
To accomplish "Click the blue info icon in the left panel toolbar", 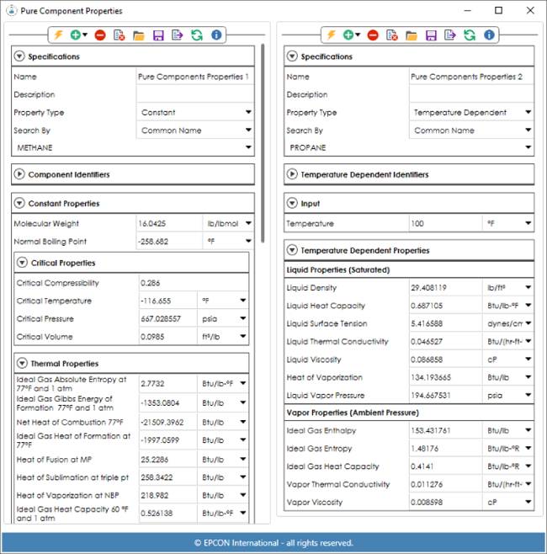I will [x=216, y=35].
